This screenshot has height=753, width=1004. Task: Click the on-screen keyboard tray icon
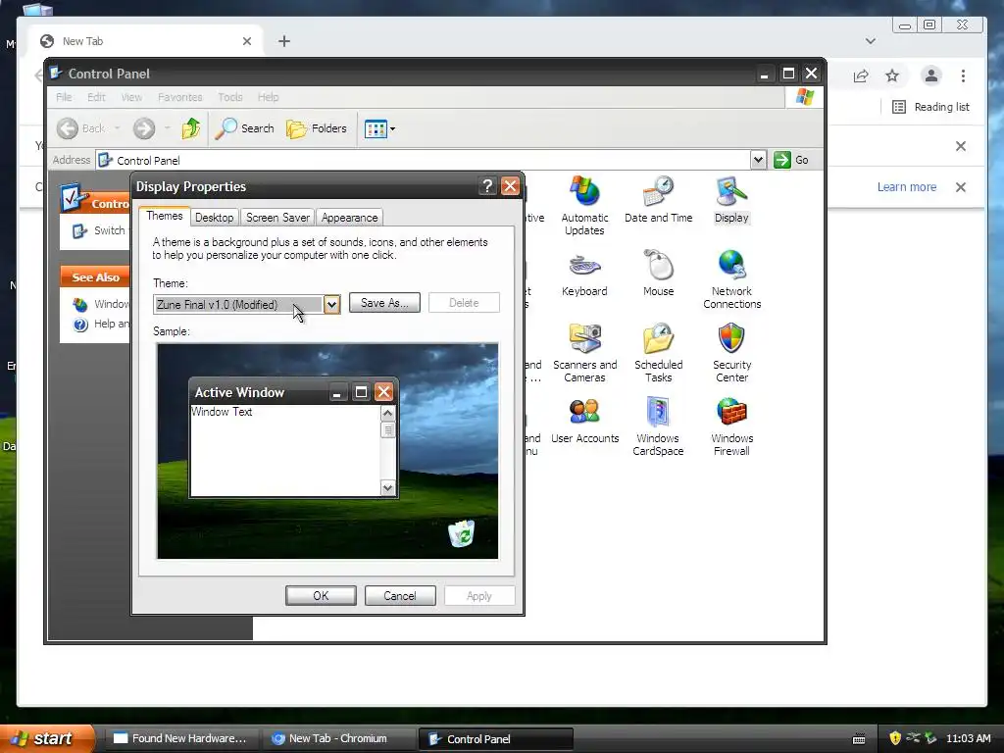click(x=859, y=739)
